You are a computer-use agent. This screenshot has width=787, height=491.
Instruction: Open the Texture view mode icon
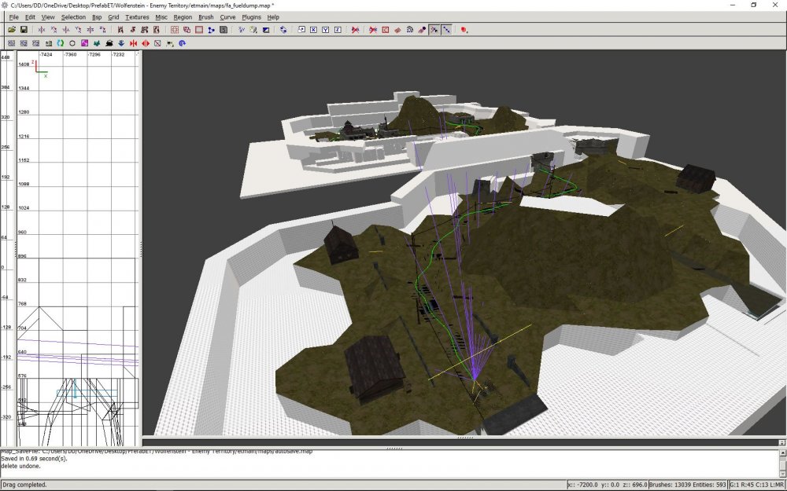pyautogui.click(x=253, y=30)
